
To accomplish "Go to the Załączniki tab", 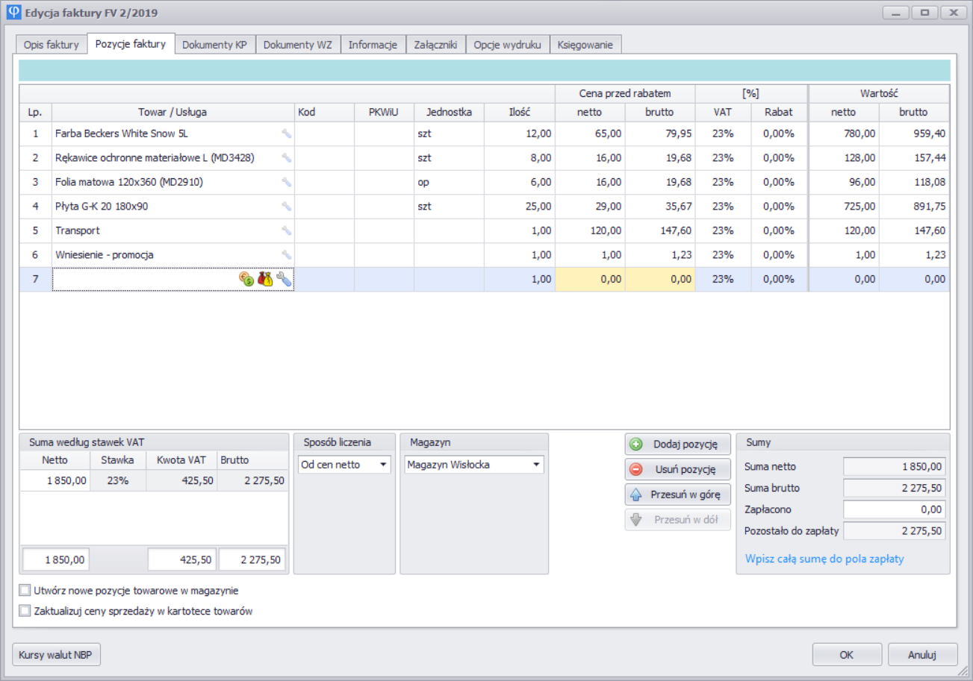I will pos(435,45).
